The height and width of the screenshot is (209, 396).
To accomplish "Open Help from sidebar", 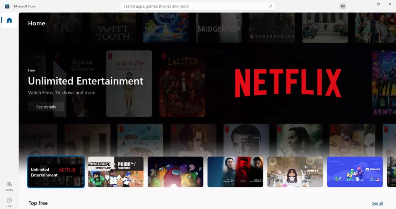I will [9, 202].
